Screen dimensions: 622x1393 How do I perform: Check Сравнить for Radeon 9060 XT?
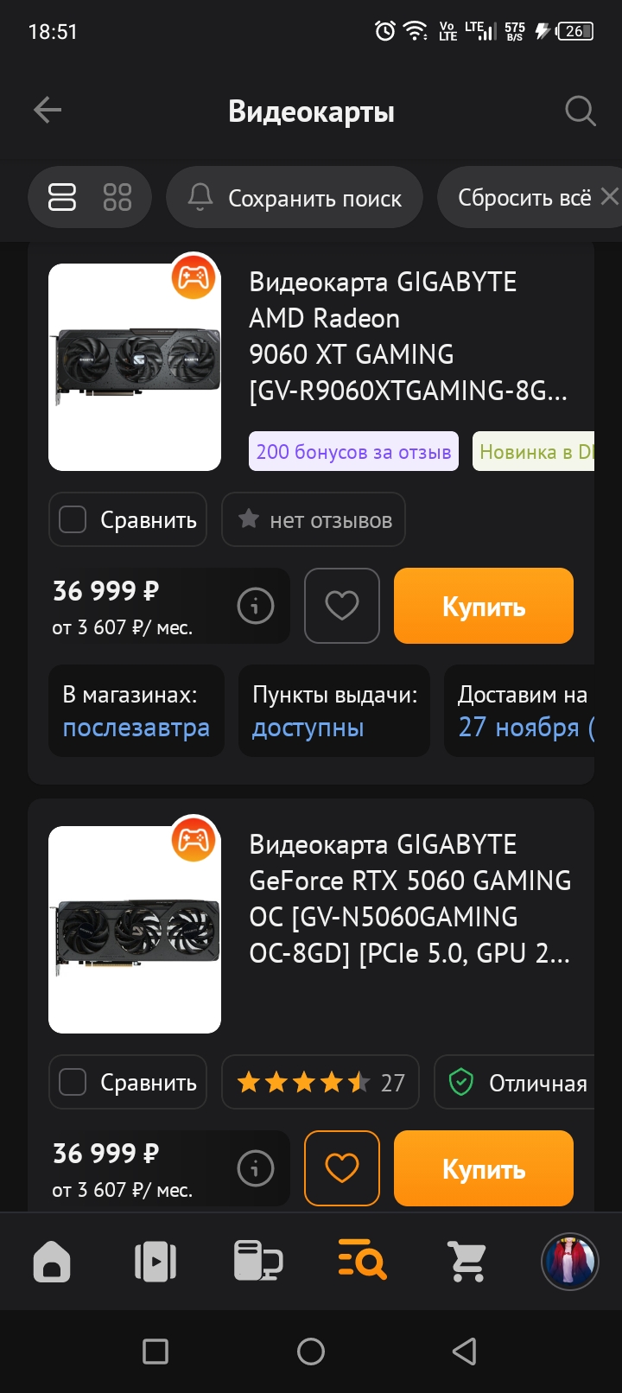[x=128, y=519]
